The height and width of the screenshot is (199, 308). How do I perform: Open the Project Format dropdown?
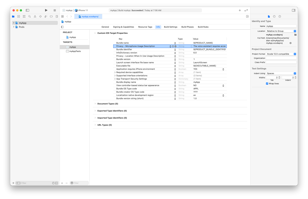tap(281, 54)
